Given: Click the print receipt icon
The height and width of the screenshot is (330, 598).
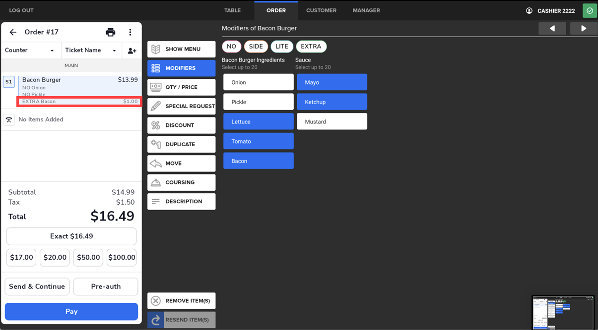Looking at the screenshot, I should 110,32.
